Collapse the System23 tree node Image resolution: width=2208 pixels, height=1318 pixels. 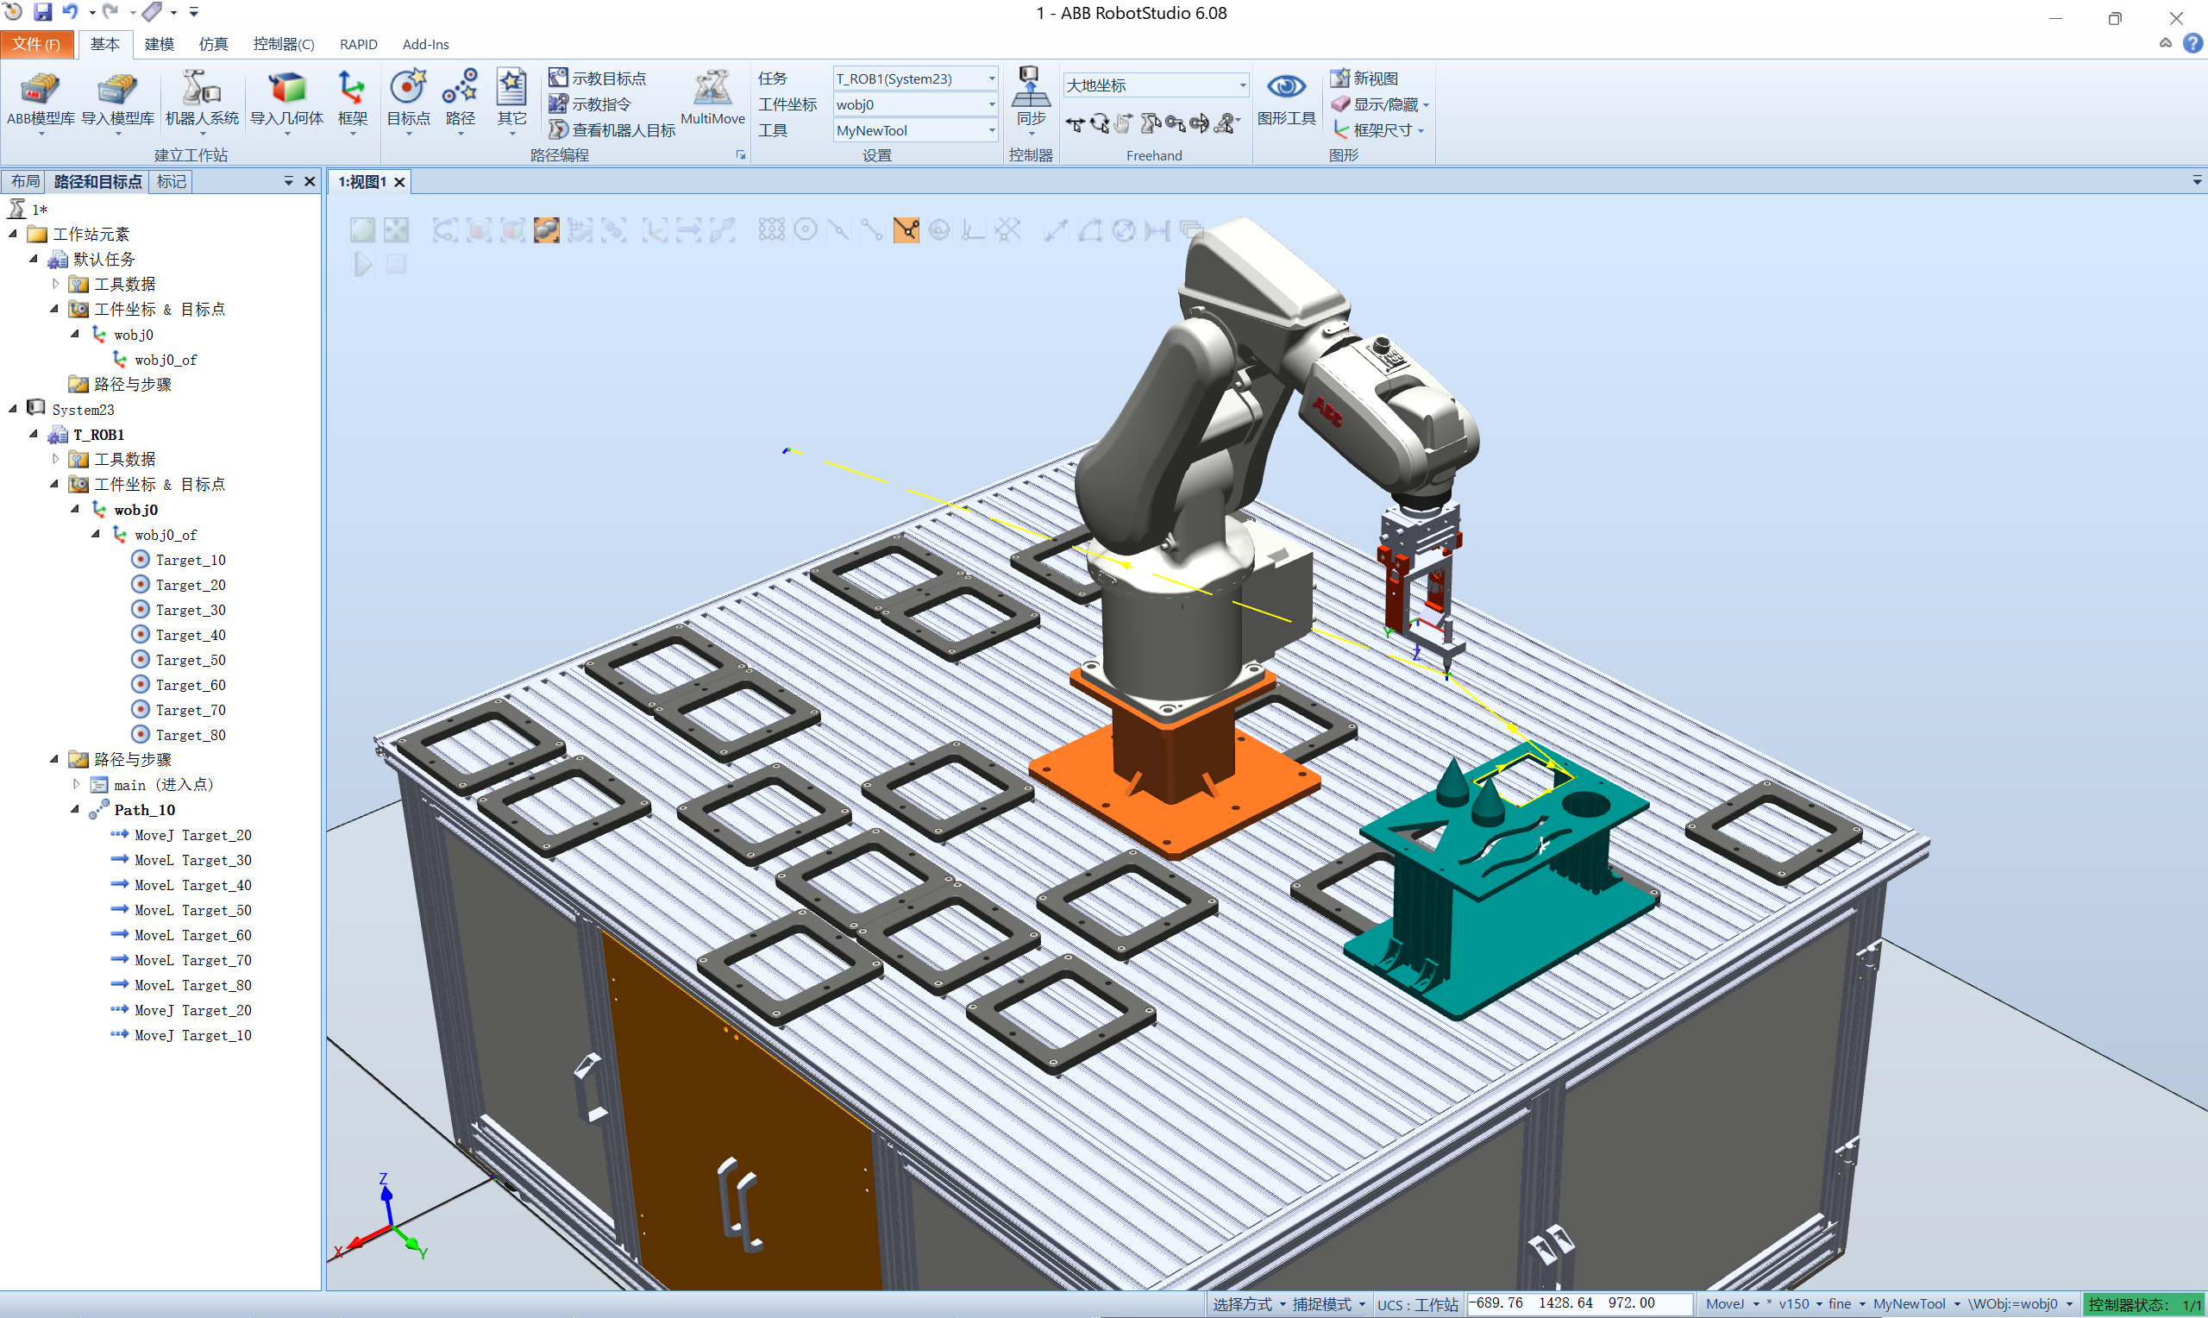click(13, 409)
